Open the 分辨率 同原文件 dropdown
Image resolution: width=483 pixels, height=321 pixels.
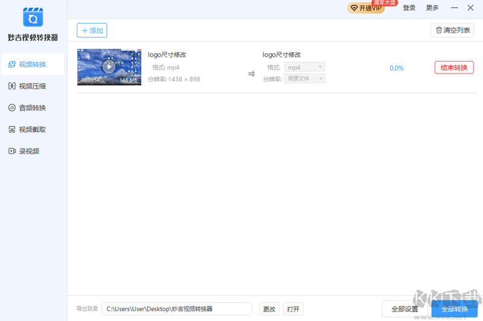tap(304, 79)
